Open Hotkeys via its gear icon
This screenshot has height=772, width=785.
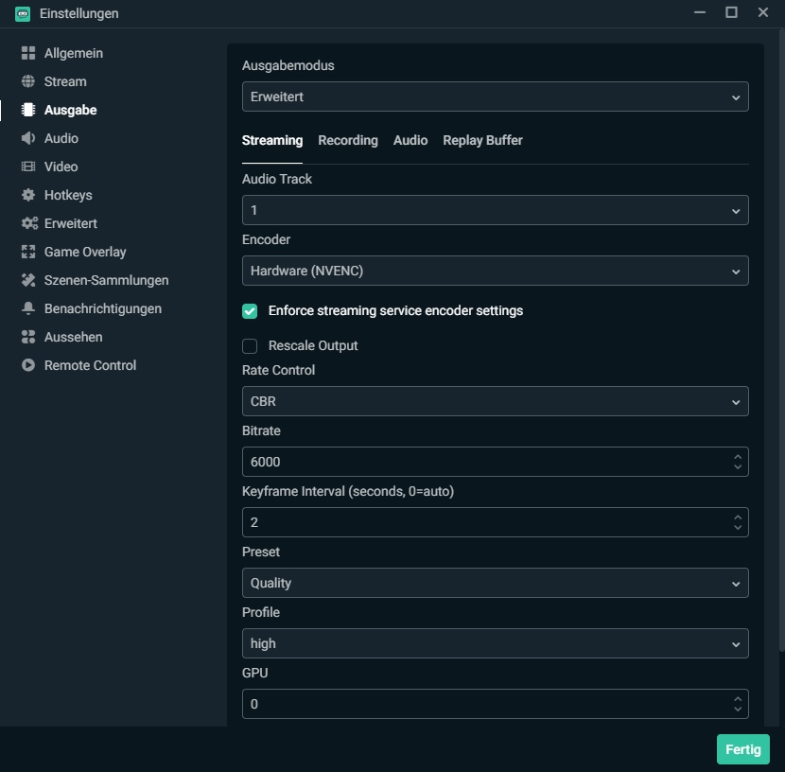(28, 195)
